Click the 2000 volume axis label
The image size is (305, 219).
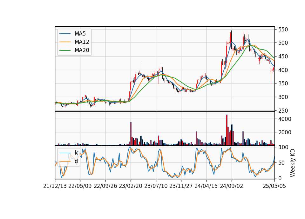(285, 132)
